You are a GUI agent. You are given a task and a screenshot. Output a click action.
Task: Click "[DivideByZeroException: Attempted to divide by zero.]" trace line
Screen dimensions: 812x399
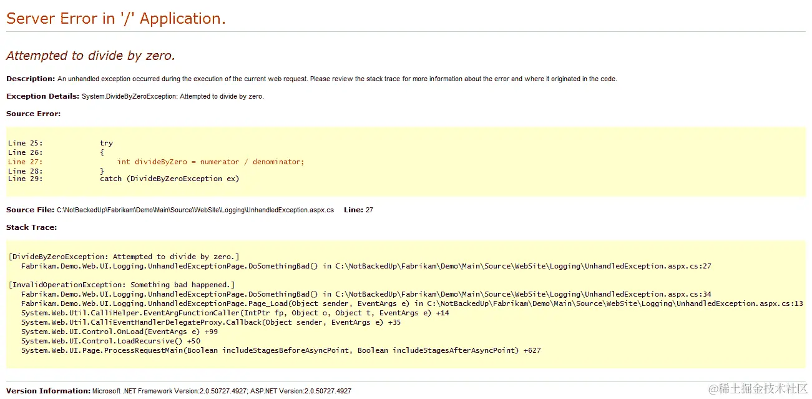point(124,257)
